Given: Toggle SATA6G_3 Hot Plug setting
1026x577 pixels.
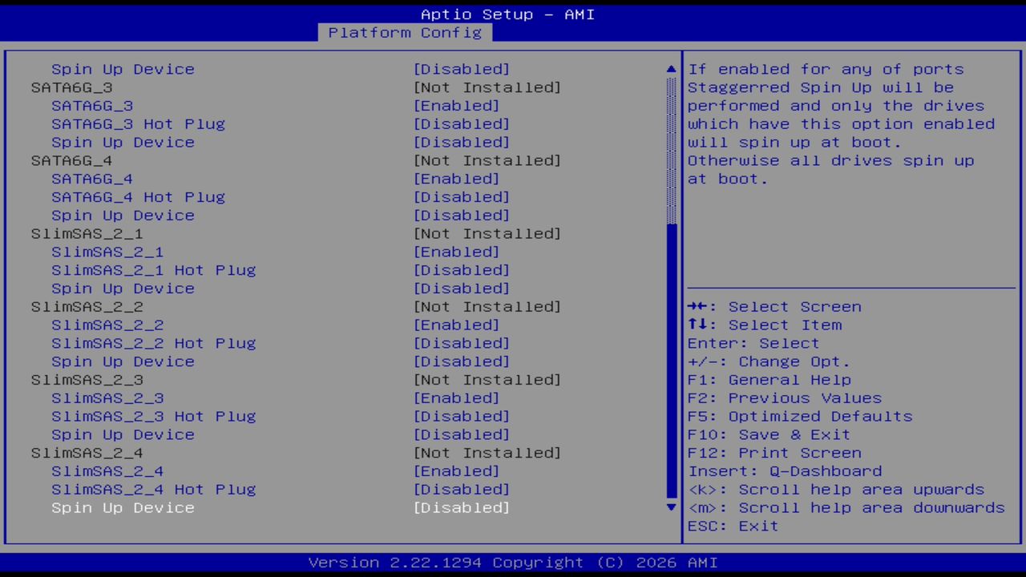Looking at the screenshot, I should (x=138, y=123).
